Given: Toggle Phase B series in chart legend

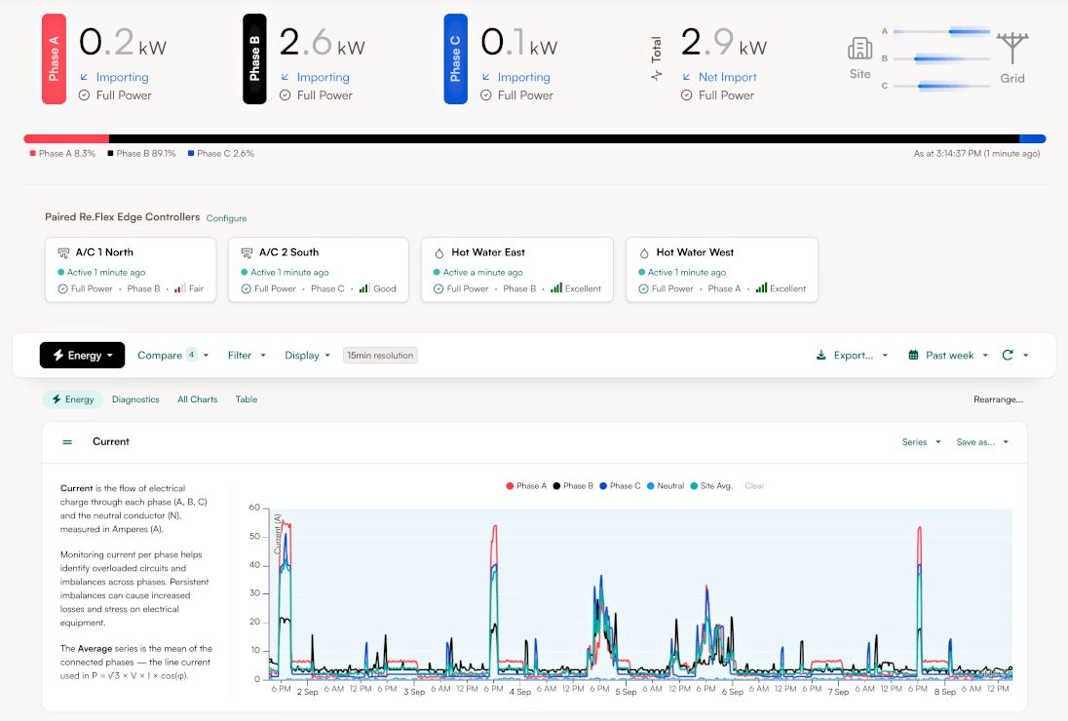Looking at the screenshot, I should point(573,486).
